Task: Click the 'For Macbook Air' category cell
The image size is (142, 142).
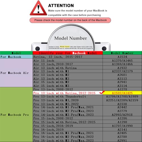Action: (16, 73)
